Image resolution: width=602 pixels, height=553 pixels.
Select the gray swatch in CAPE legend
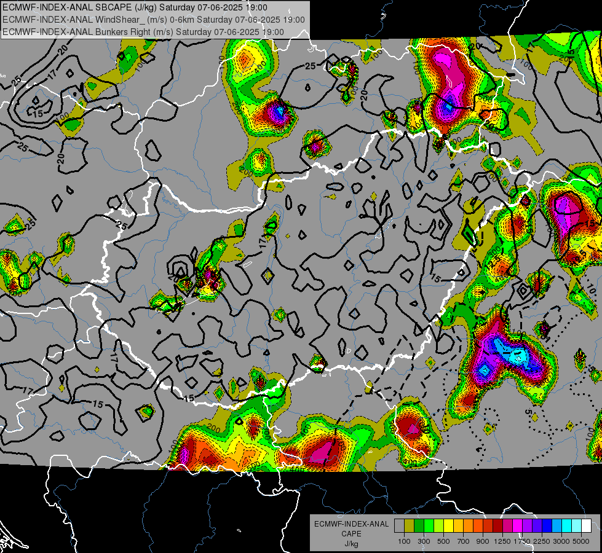399,526
